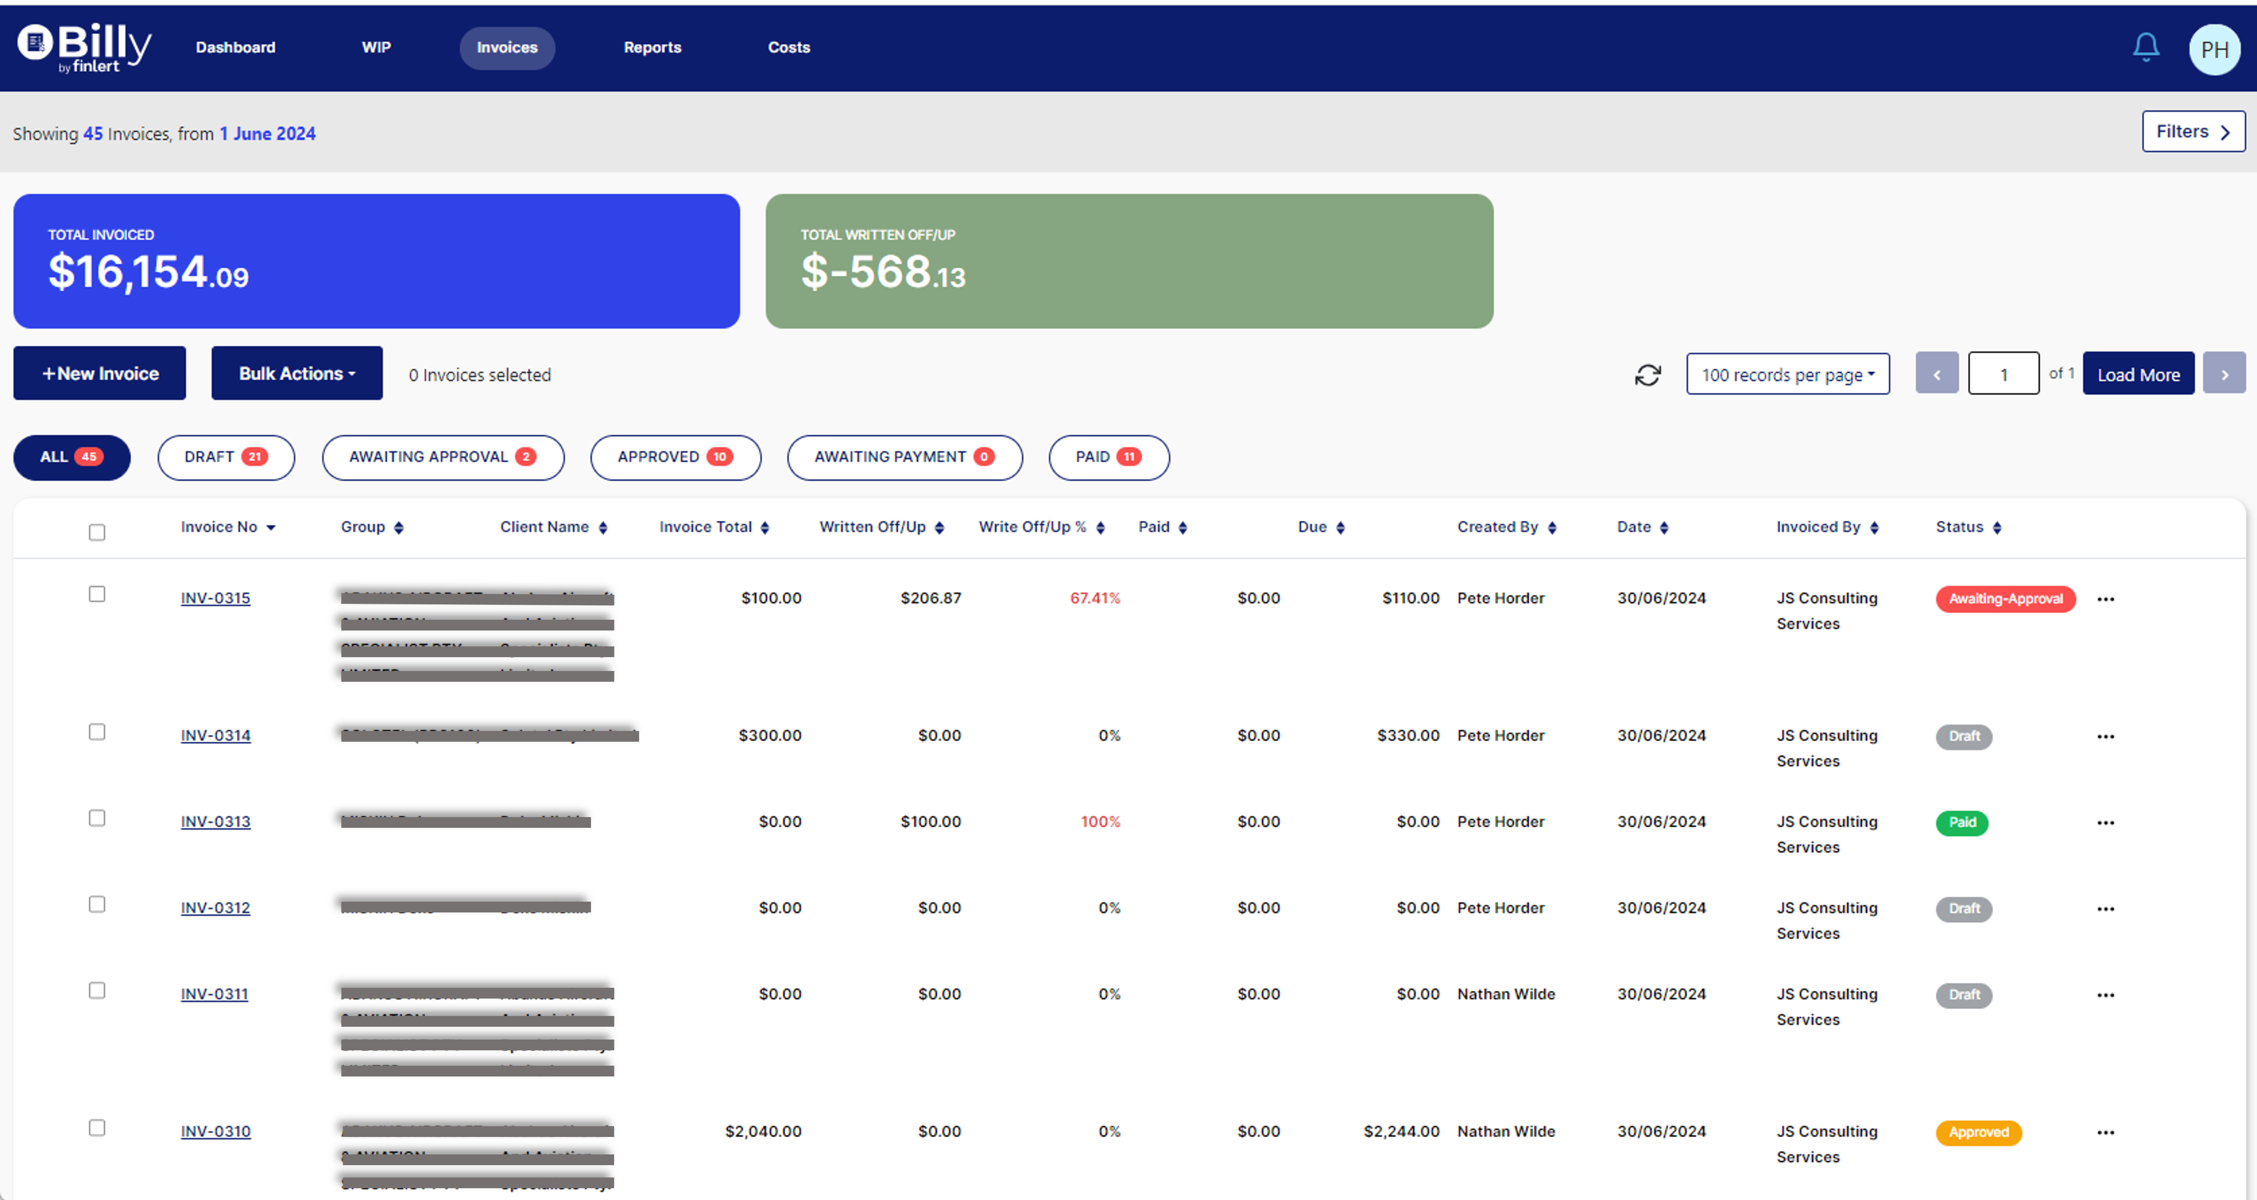Open the Costs section

(x=788, y=48)
